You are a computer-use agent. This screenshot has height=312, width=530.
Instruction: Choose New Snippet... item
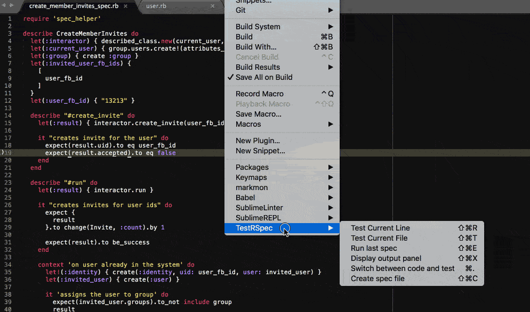(x=282, y=151)
